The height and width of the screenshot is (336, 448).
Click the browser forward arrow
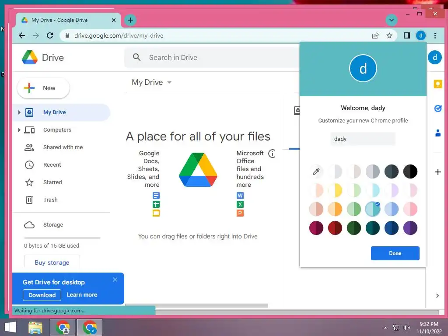[36, 35]
